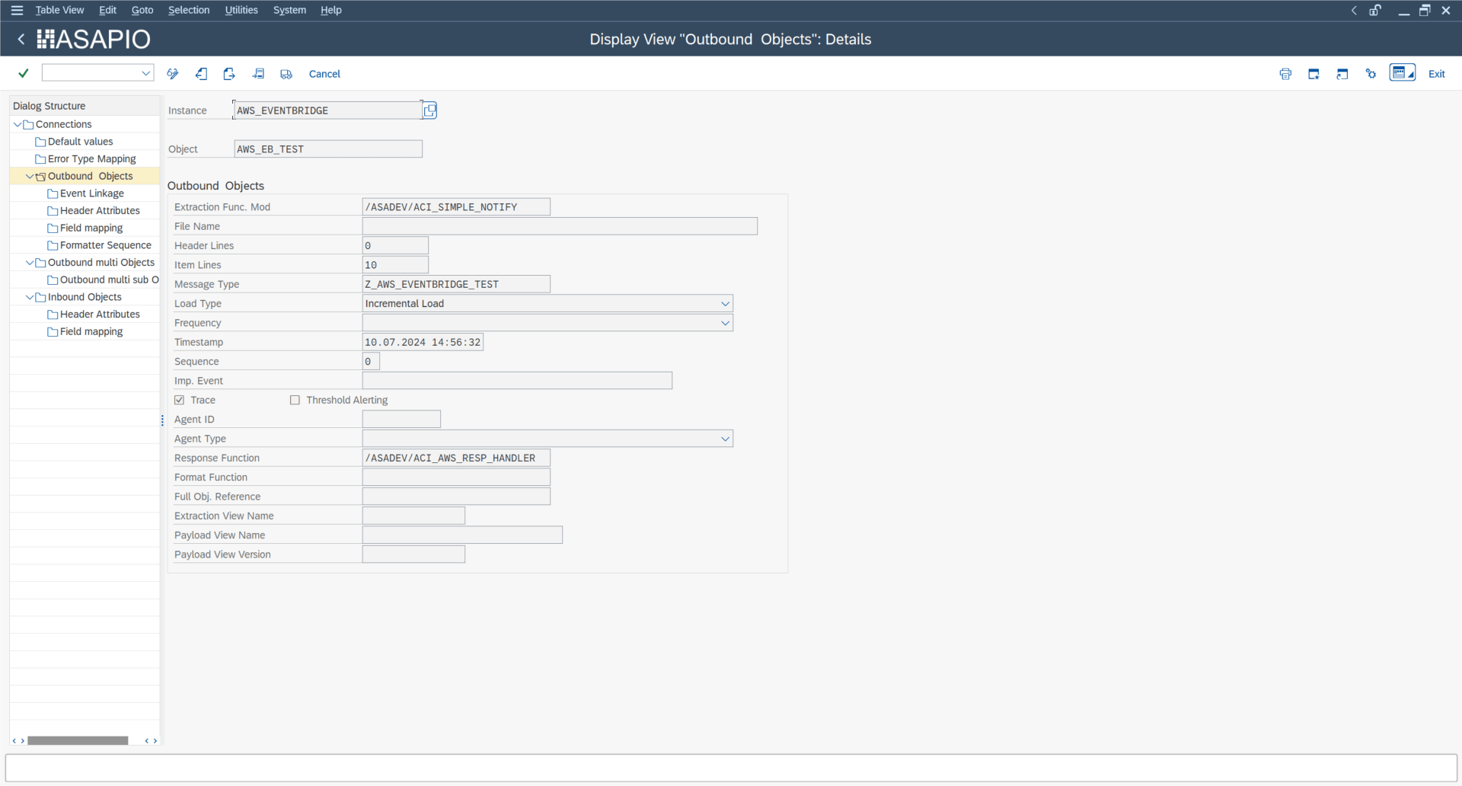
Task: Click the Exit button
Action: point(1436,74)
